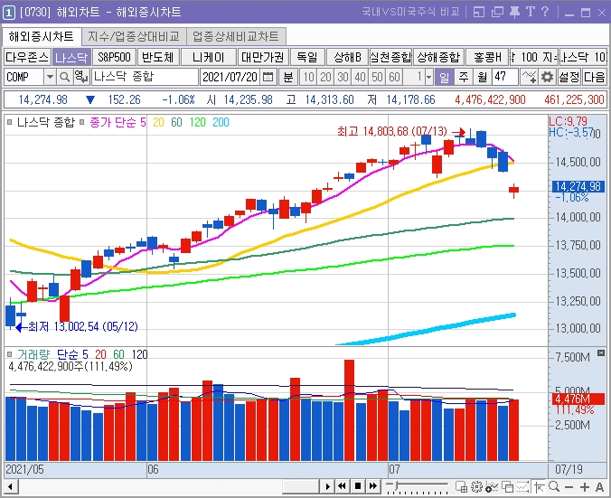
Task: Click the rewind button in bottom bar
Action: click(343, 486)
